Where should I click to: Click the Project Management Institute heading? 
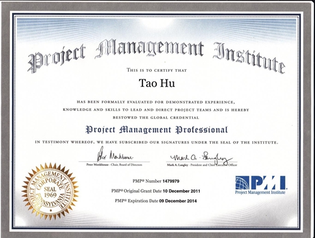tap(156, 55)
